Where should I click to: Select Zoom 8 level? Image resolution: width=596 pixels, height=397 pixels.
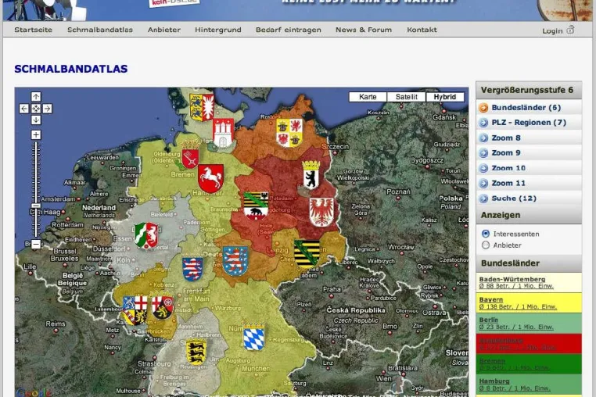(x=529, y=138)
